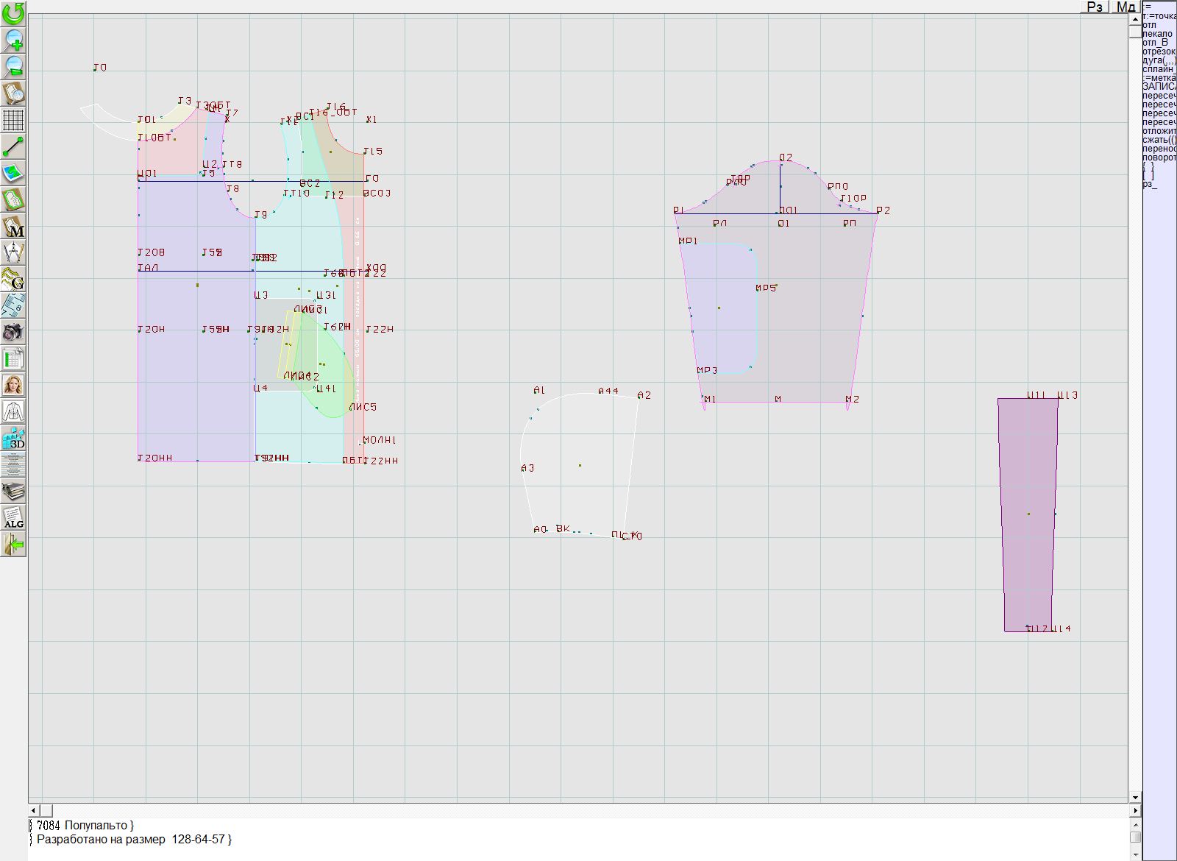
Task: Switch to 3D view icon
Action: click(13, 438)
